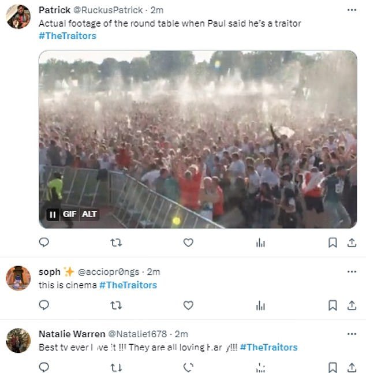Pause the crowd GIF
This screenshot has height=373, width=366.
pyautogui.click(x=53, y=215)
